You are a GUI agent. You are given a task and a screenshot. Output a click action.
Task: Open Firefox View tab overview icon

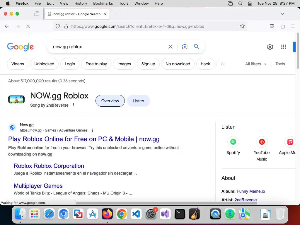pyautogui.click(x=37, y=14)
